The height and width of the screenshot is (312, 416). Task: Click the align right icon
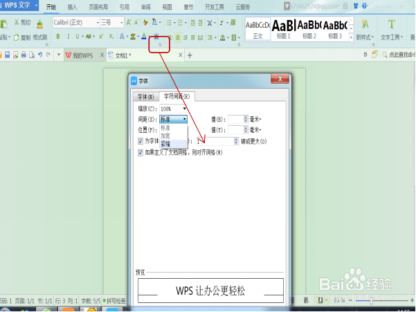(x=186, y=37)
